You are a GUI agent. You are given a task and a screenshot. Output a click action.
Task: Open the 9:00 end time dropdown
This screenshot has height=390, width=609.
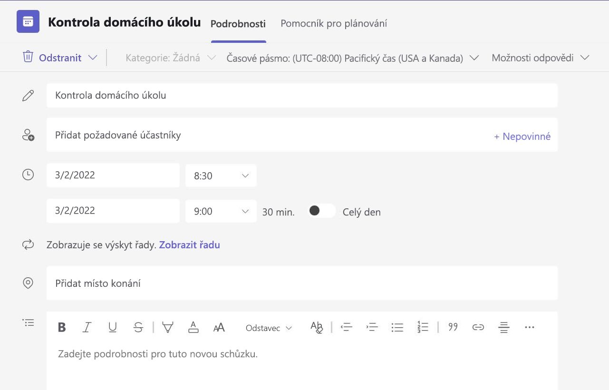click(221, 211)
